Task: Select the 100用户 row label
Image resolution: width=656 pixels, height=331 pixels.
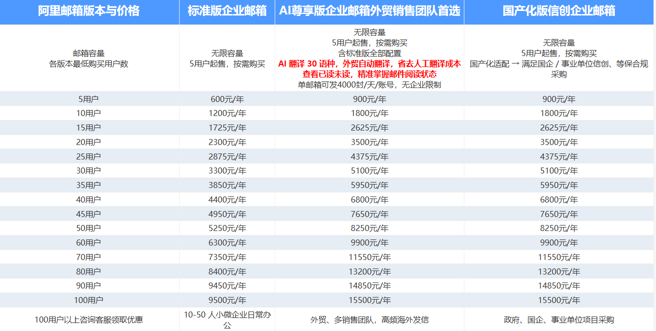Action: (x=89, y=300)
